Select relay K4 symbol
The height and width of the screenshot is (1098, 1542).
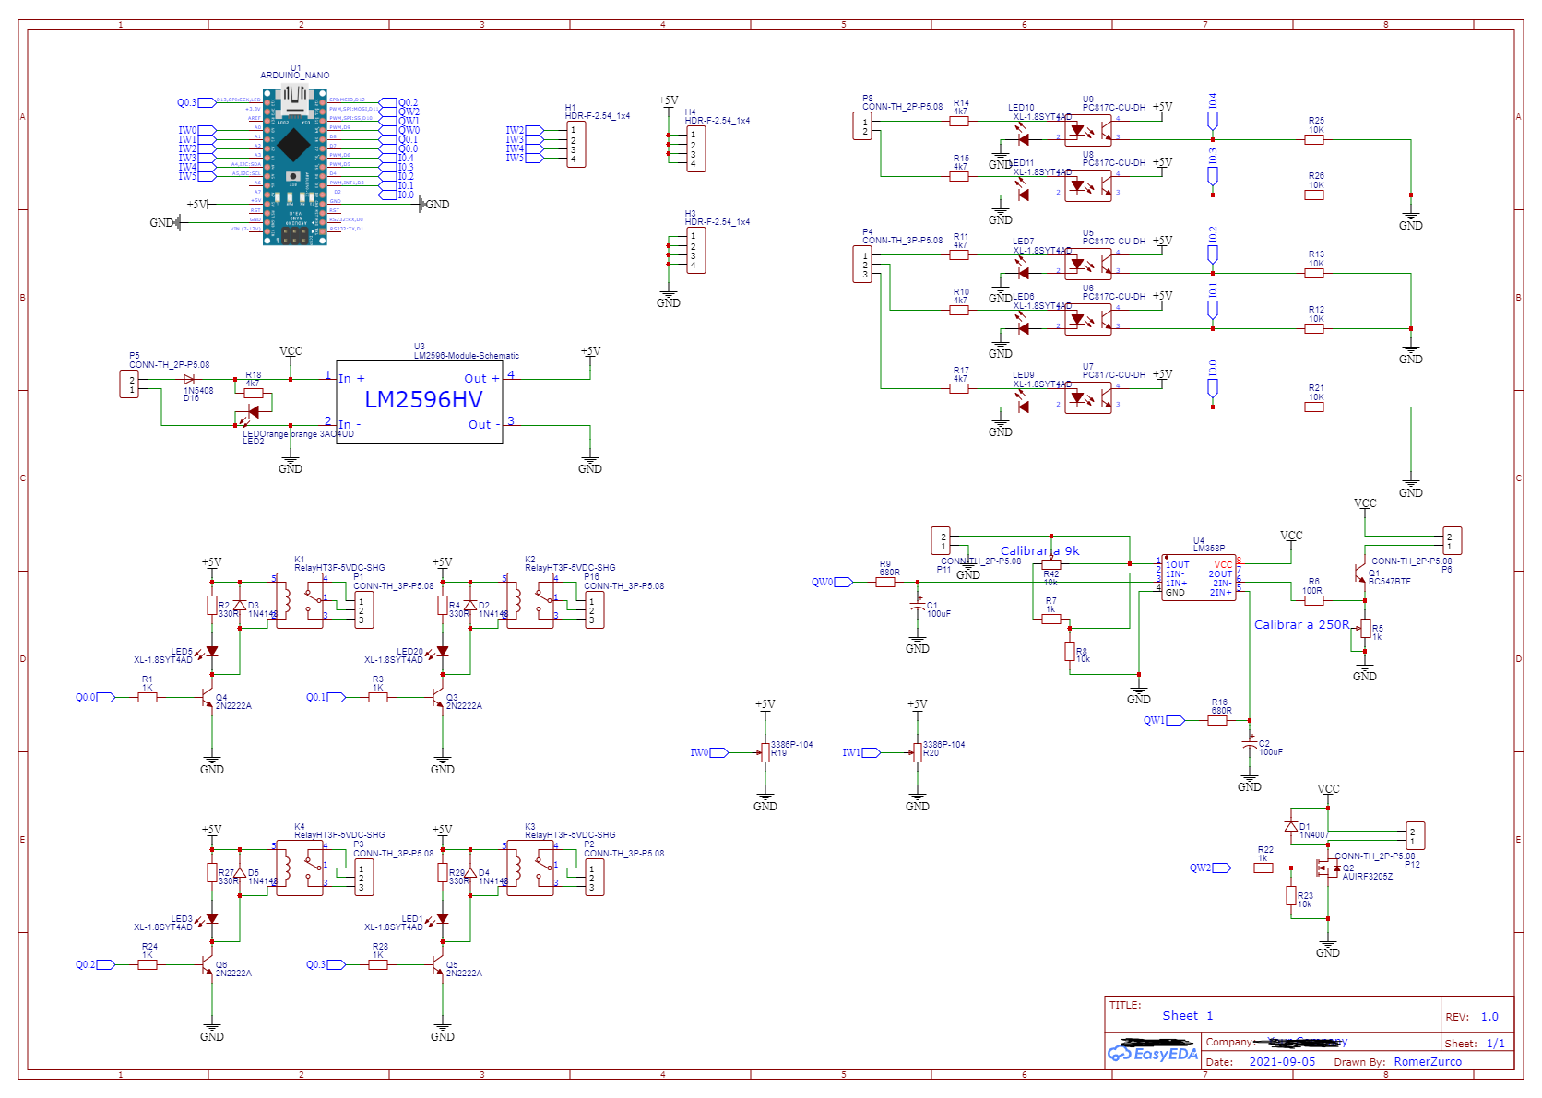300,868
